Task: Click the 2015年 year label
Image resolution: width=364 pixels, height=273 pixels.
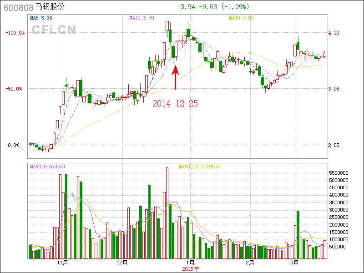Action: coord(191,269)
